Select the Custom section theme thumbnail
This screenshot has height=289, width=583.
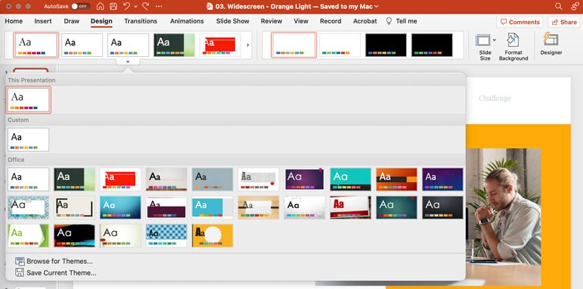click(x=28, y=139)
